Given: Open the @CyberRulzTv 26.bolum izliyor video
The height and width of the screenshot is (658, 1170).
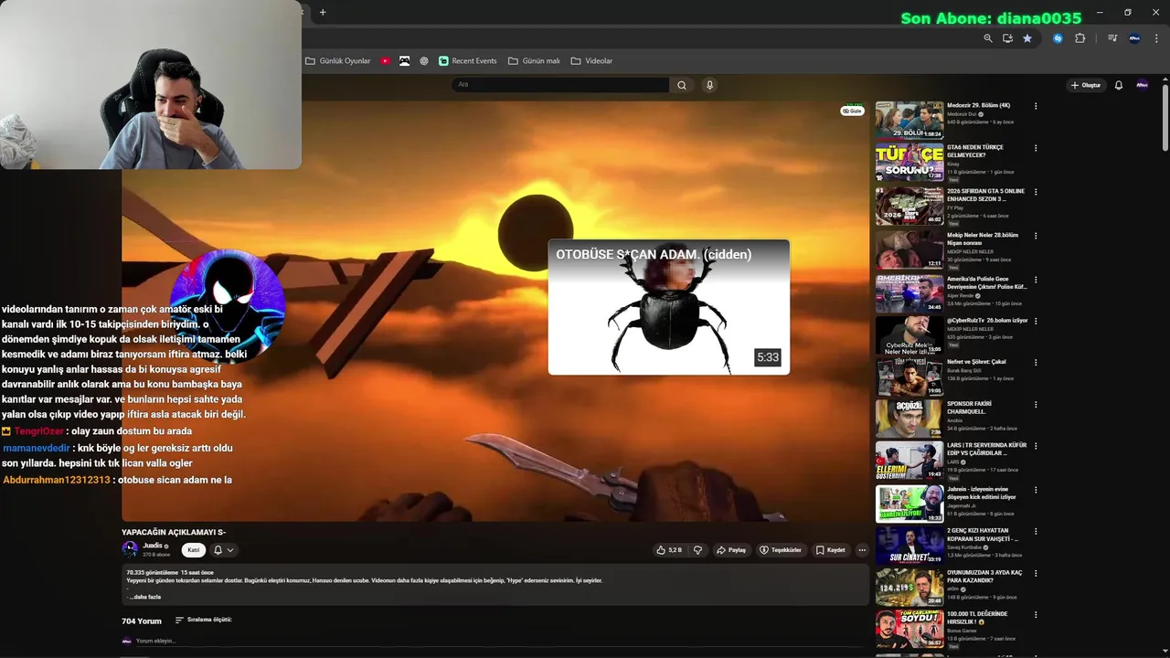Looking at the screenshot, I should [x=987, y=321].
